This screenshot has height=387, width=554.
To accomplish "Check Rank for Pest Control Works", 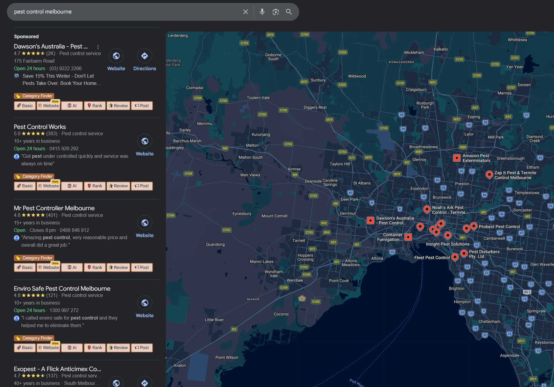I will click(95, 186).
